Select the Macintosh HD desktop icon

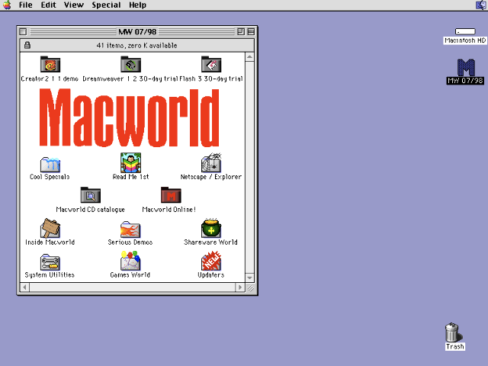[465, 31]
